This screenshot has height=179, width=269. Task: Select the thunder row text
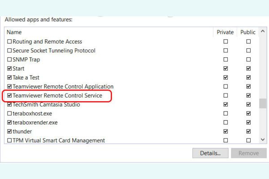[x=22, y=132]
